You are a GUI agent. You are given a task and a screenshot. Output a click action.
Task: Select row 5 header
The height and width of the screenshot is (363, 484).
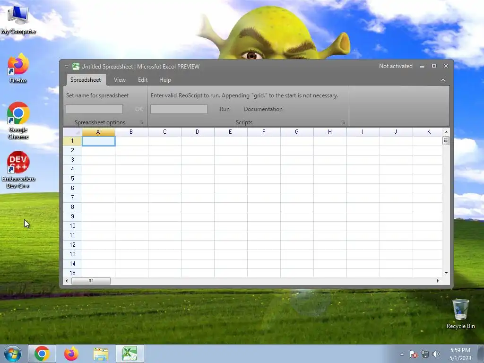(x=72, y=179)
